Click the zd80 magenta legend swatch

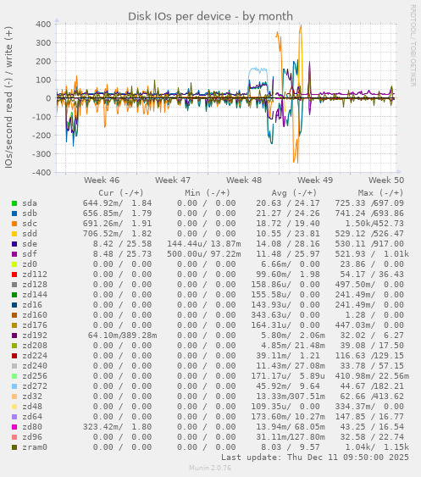coord(14,427)
